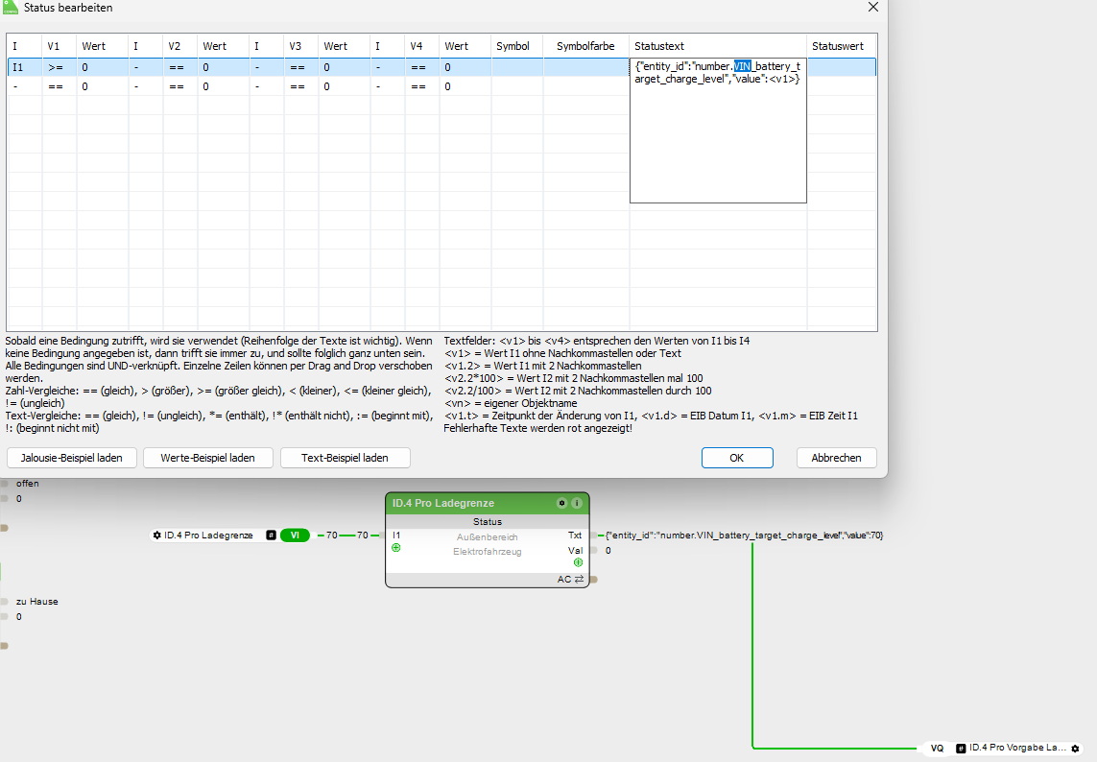Click V3 column header
The height and width of the screenshot is (762, 1097).
coord(300,46)
